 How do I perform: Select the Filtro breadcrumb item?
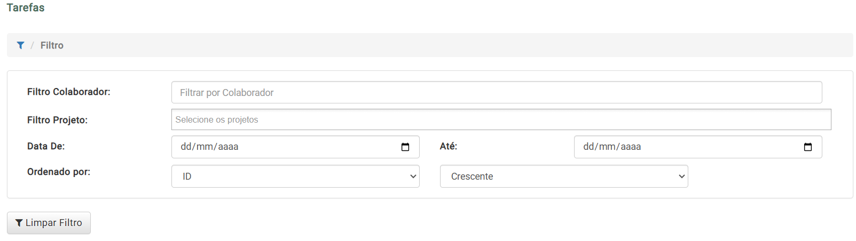click(x=52, y=45)
